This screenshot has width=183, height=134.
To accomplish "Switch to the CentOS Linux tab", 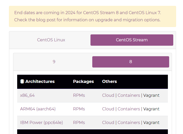I will pyautogui.click(x=51, y=40).
